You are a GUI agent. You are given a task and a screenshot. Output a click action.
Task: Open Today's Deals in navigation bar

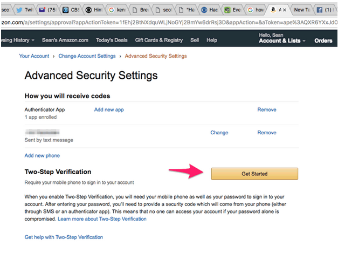pyautogui.click(x=112, y=40)
